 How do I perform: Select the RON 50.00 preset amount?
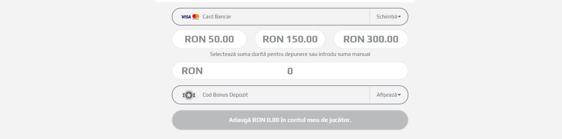[209, 39]
